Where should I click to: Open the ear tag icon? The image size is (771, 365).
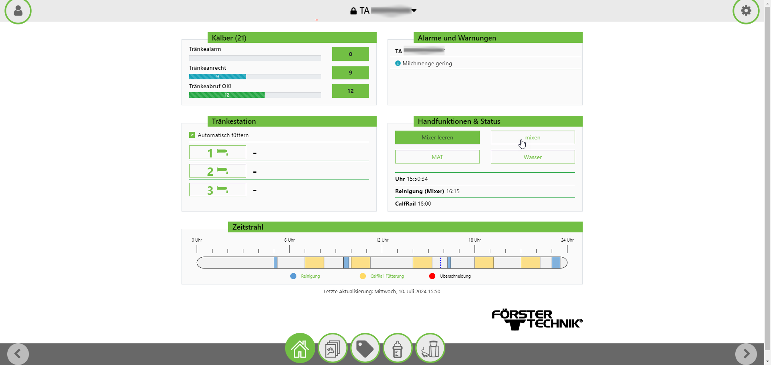click(x=365, y=349)
